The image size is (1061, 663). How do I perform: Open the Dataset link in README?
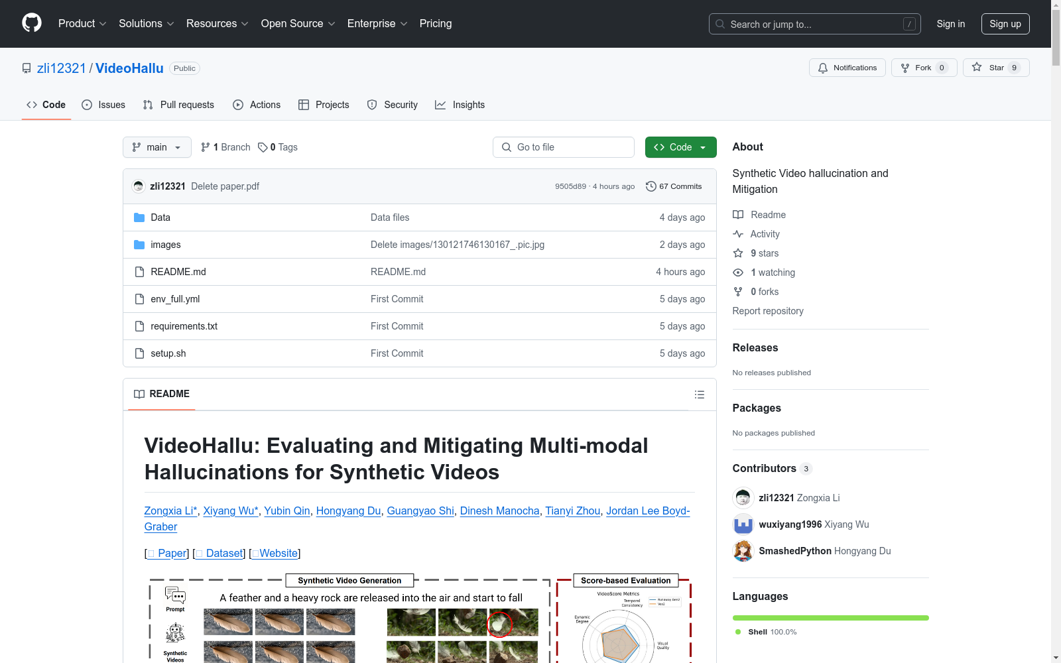[219, 553]
